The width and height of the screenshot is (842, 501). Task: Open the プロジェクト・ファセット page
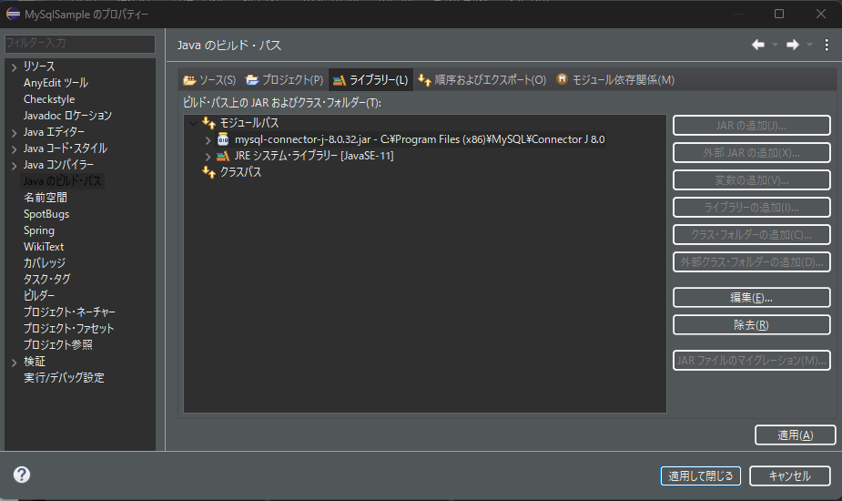tap(69, 329)
